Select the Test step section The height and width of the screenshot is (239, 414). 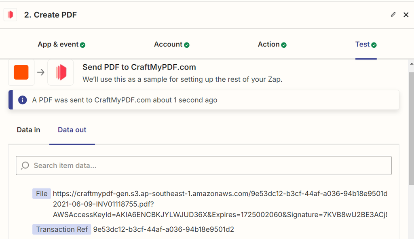click(x=363, y=44)
